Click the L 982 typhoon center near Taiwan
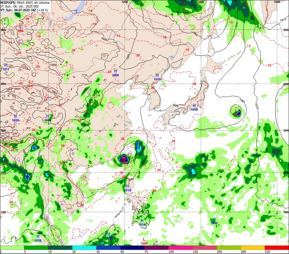This screenshot has width=289, height=254. [125, 160]
